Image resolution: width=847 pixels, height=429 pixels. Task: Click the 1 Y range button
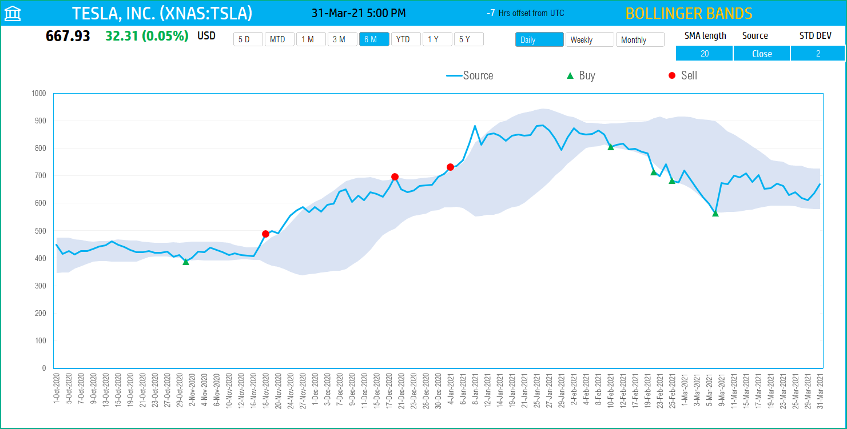(437, 39)
